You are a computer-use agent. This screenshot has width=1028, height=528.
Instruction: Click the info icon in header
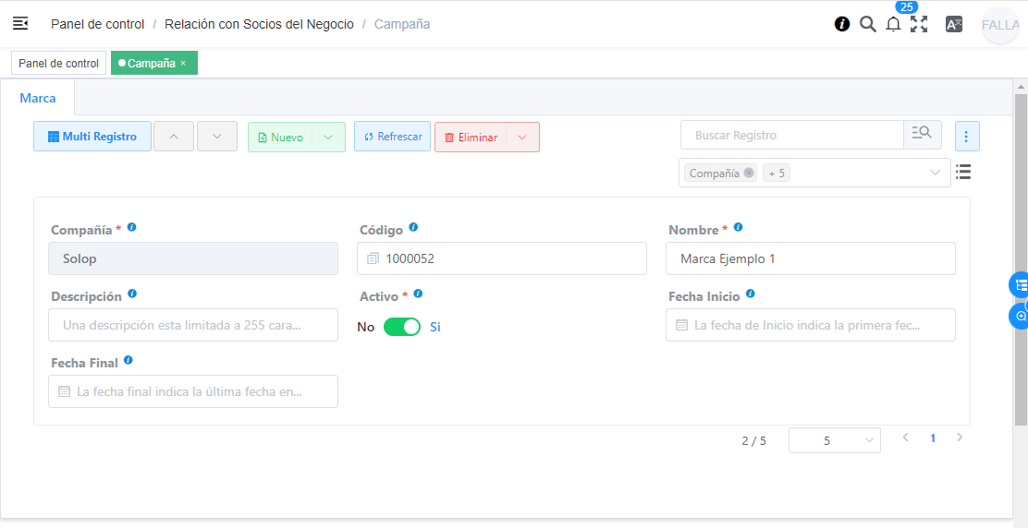(x=842, y=24)
